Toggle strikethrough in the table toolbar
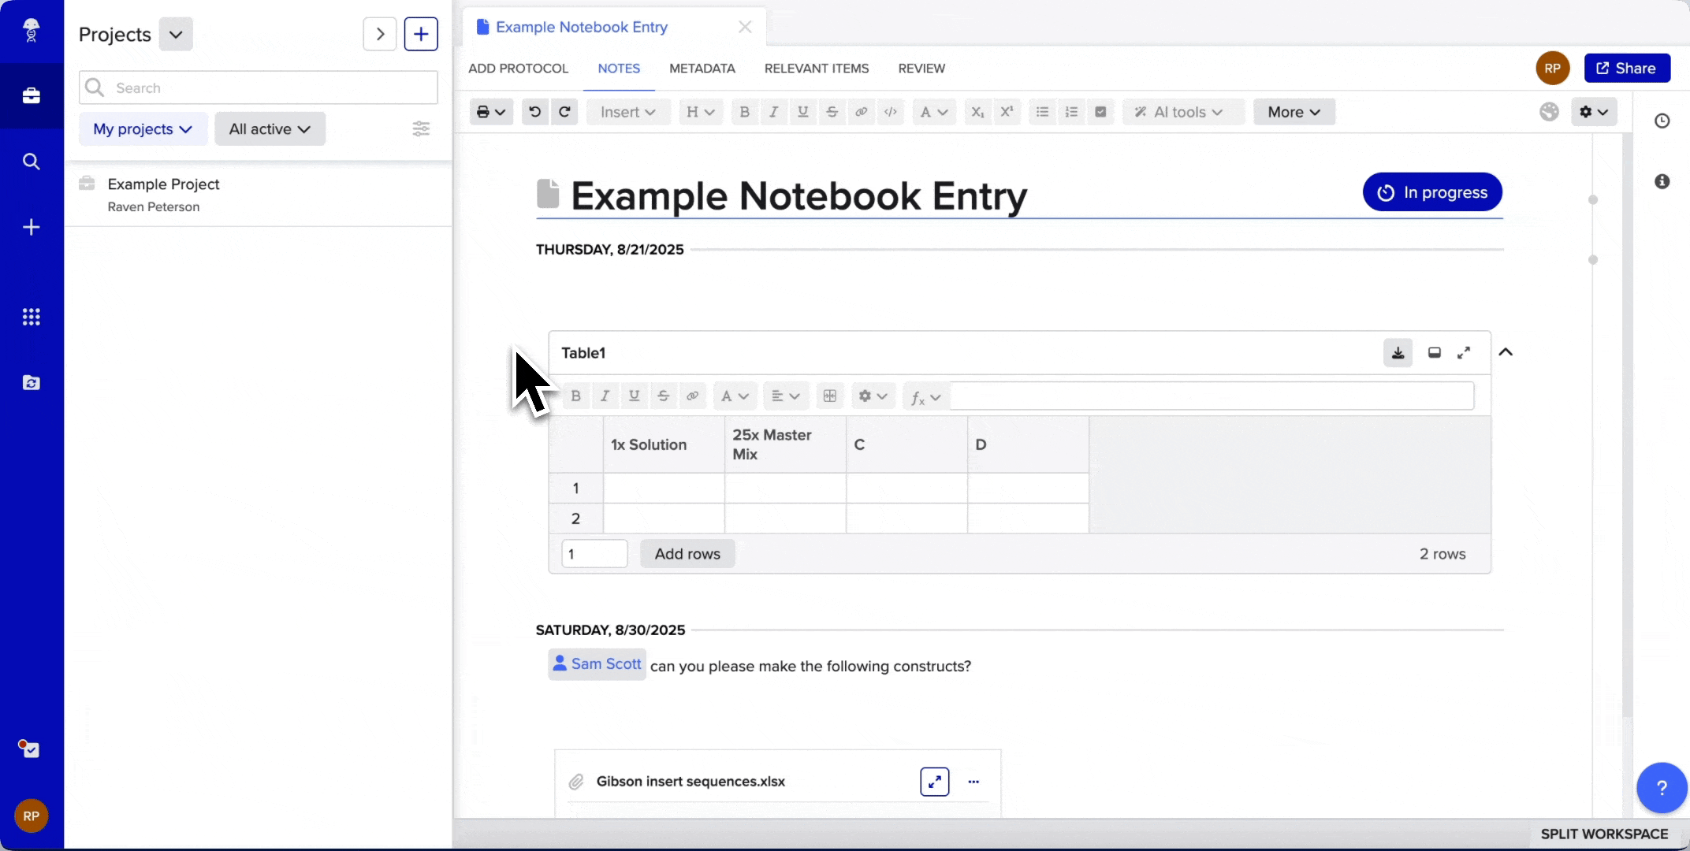The image size is (1690, 851). tap(663, 396)
